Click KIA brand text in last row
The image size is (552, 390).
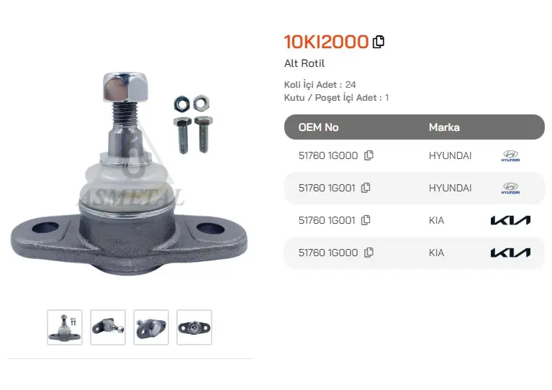click(x=437, y=253)
